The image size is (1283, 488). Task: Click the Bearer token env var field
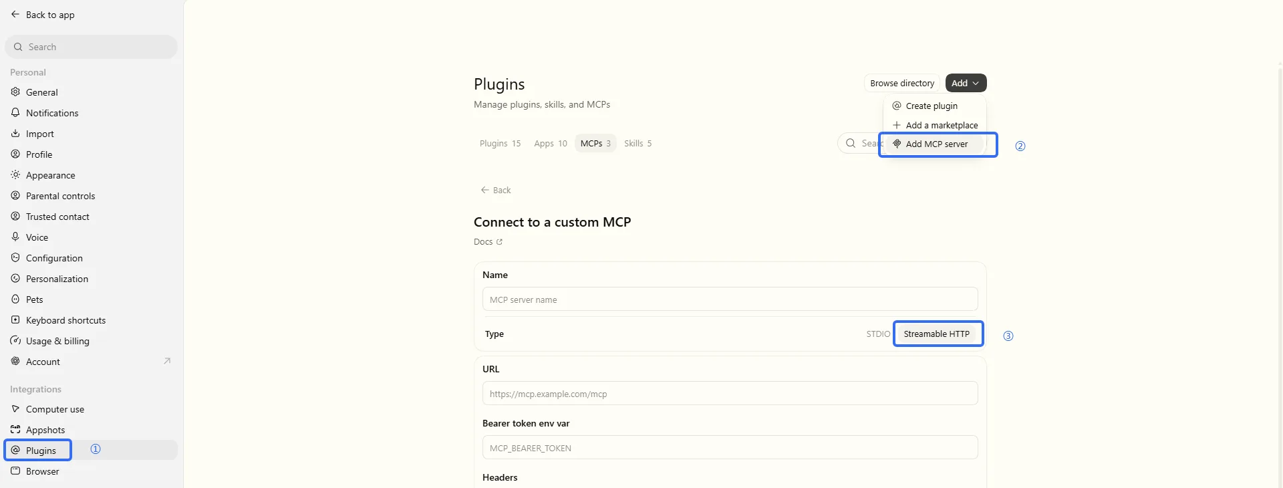tap(730, 448)
